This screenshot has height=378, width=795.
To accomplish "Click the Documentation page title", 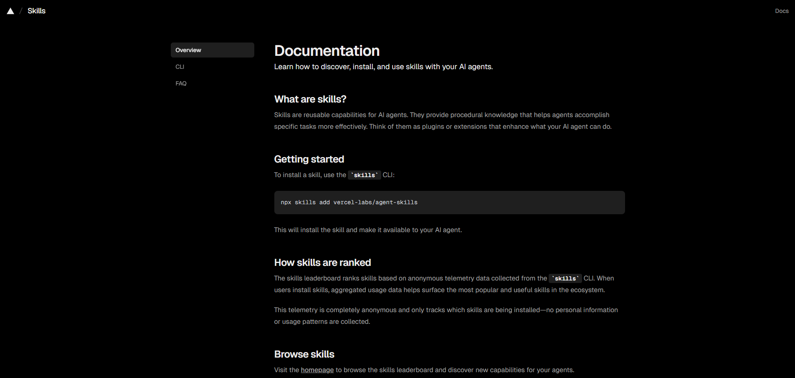I will pyautogui.click(x=327, y=51).
